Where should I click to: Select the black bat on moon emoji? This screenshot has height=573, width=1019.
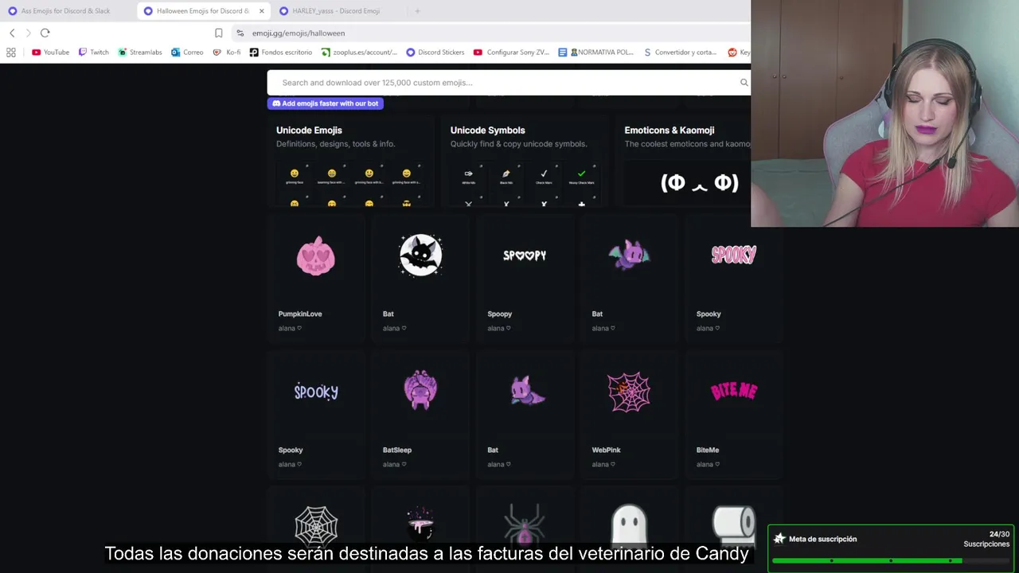click(x=420, y=255)
